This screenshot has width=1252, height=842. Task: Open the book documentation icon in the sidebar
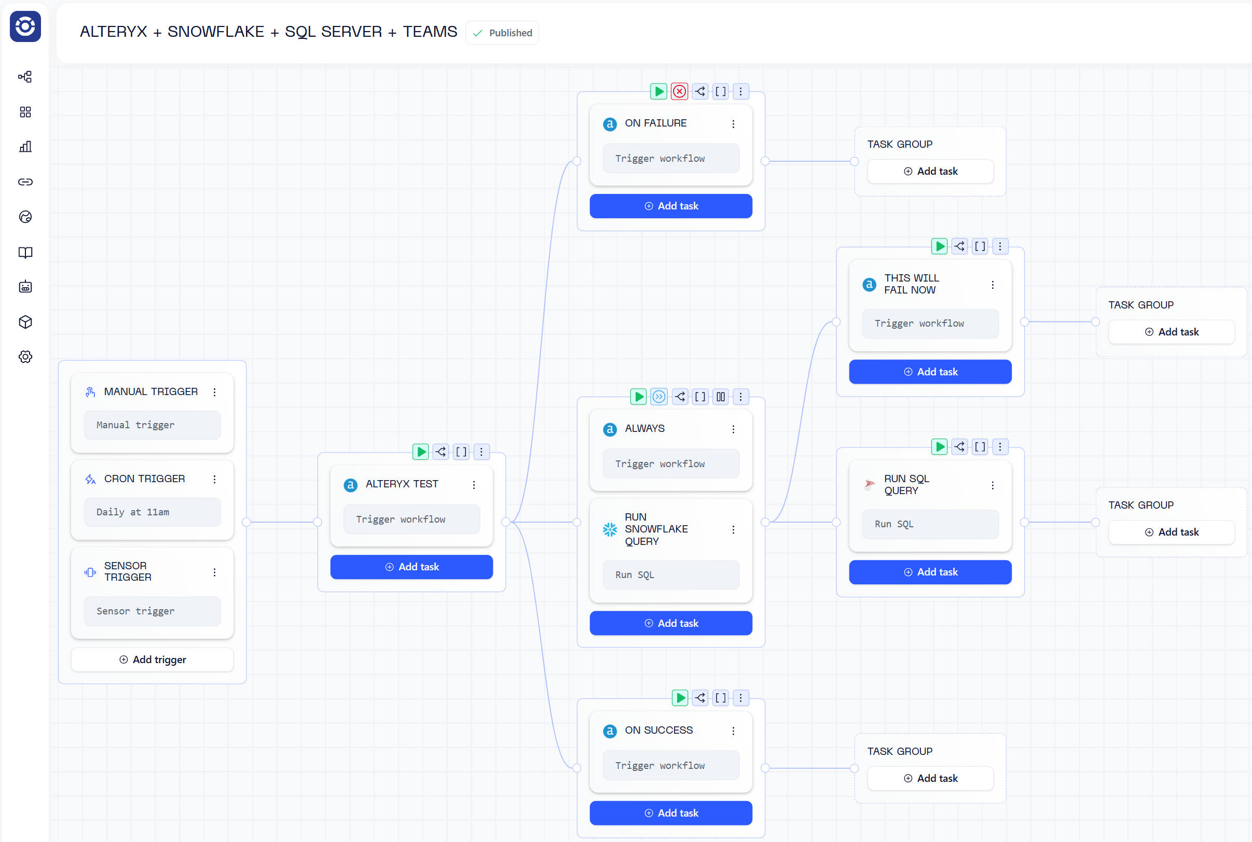coord(25,252)
